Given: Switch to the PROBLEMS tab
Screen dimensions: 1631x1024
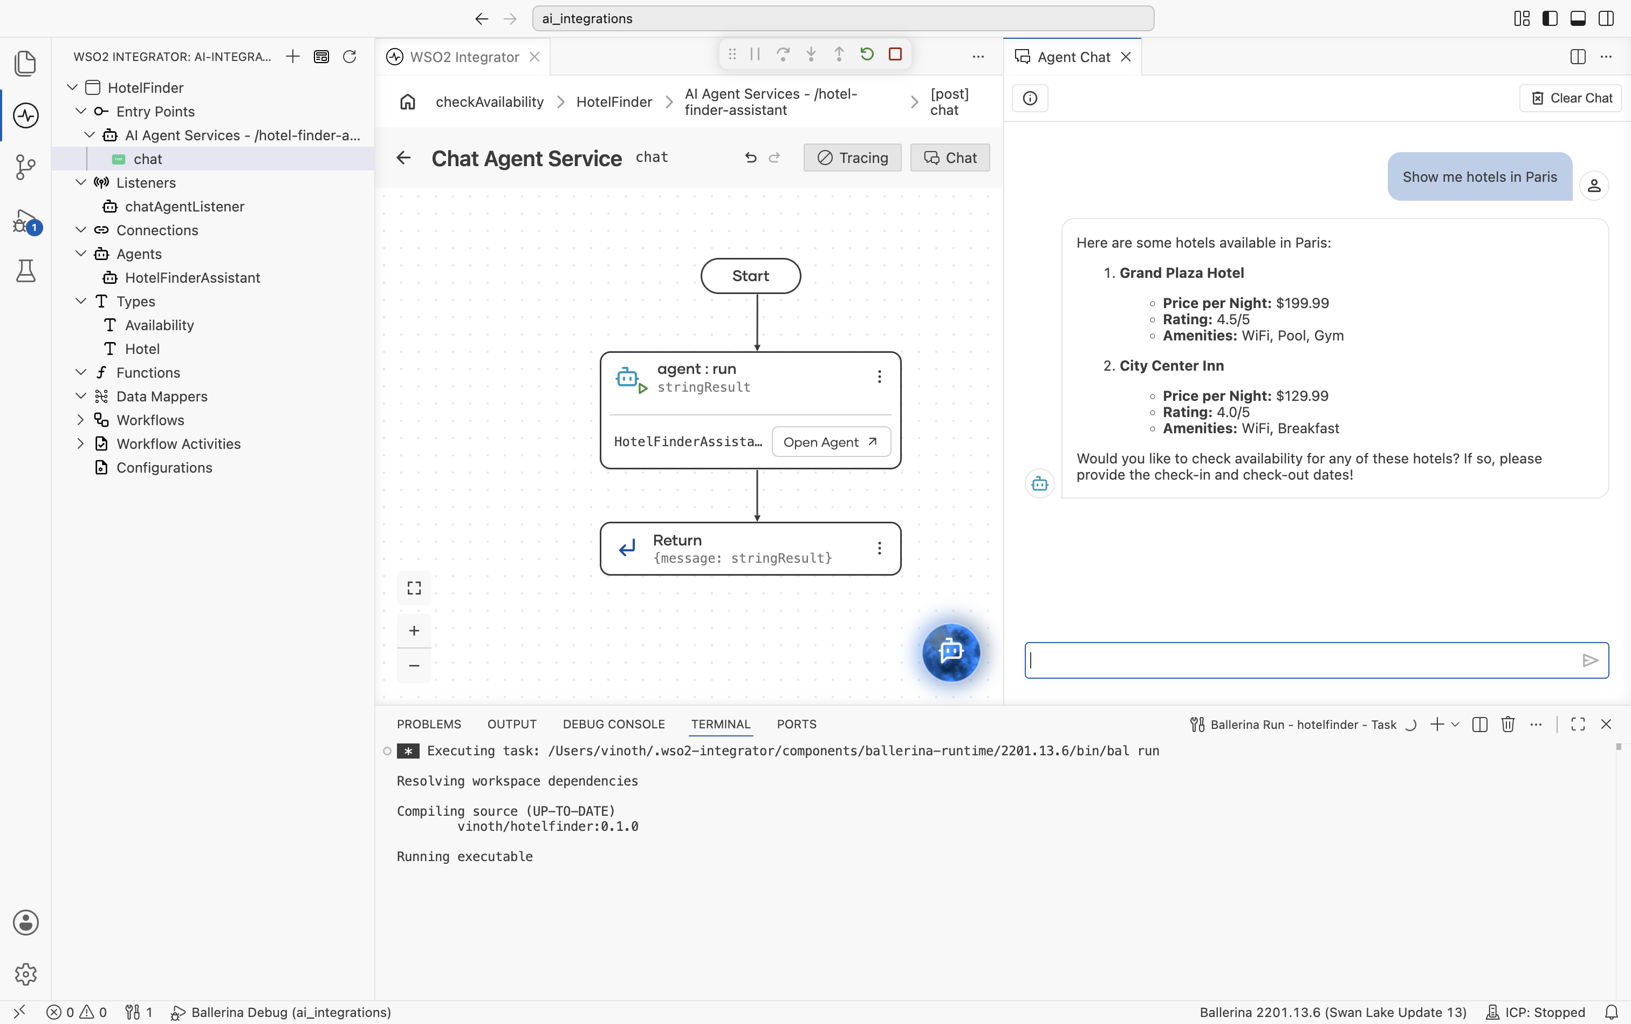Looking at the screenshot, I should pos(429,724).
